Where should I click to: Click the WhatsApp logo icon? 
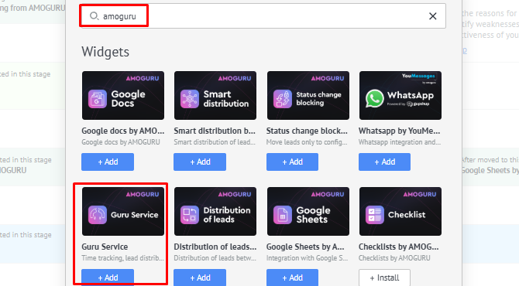[374, 98]
